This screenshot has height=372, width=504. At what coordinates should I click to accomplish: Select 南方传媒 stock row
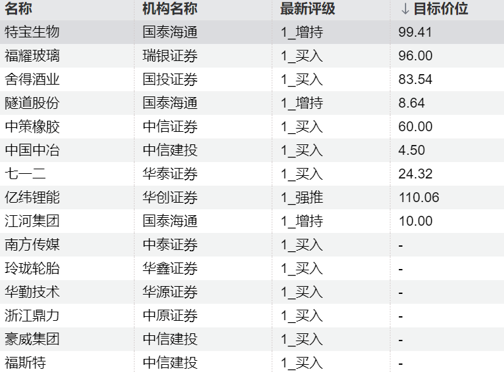tap(252, 245)
